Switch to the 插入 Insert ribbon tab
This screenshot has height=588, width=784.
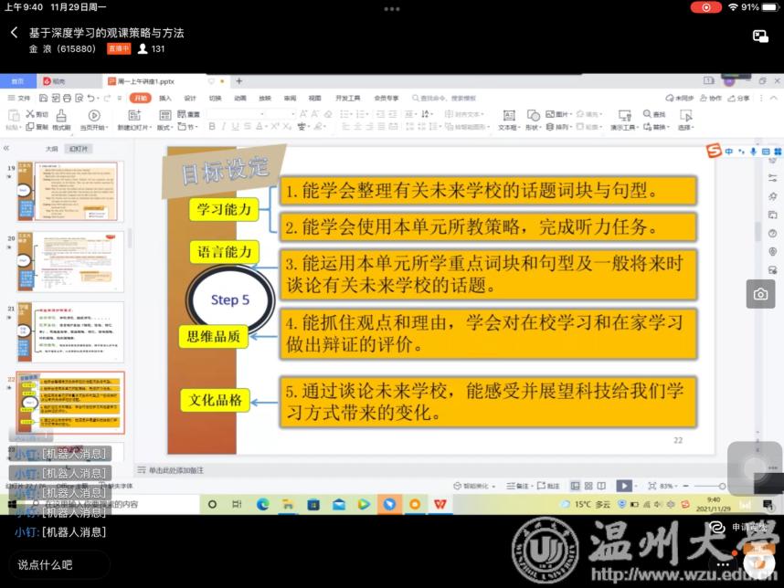tap(165, 98)
